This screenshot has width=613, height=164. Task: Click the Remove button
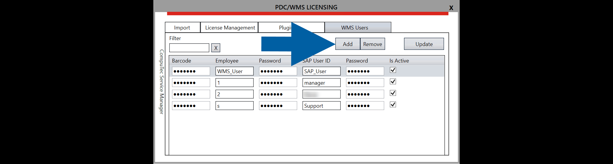(372, 44)
